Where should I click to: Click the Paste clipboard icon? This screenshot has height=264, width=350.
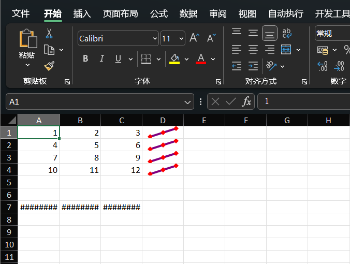click(x=28, y=38)
